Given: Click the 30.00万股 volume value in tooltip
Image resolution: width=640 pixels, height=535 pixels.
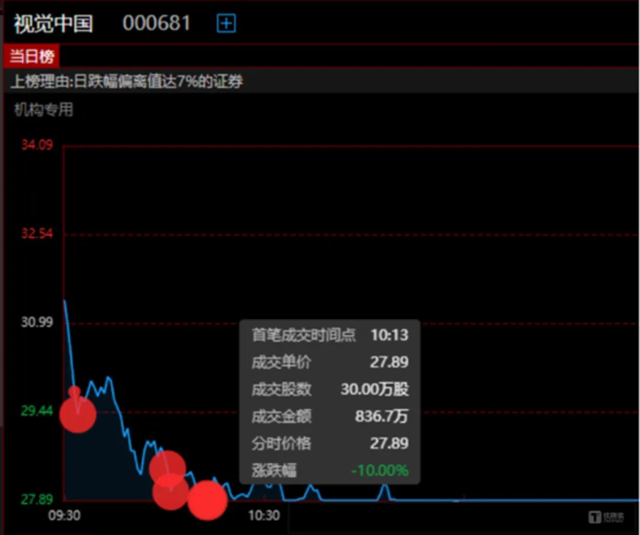Looking at the screenshot, I should [375, 389].
